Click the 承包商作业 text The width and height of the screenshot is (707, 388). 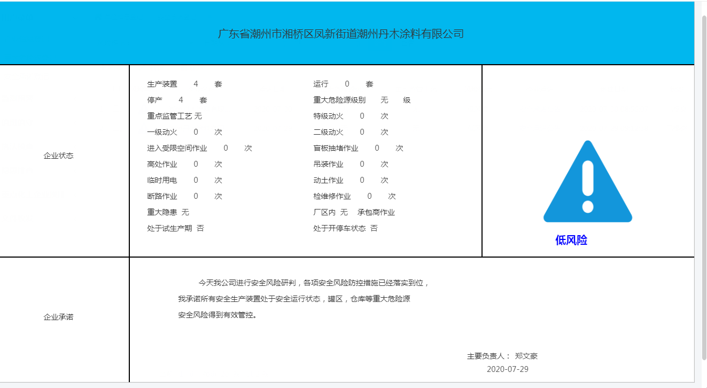(x=376, y=213)
